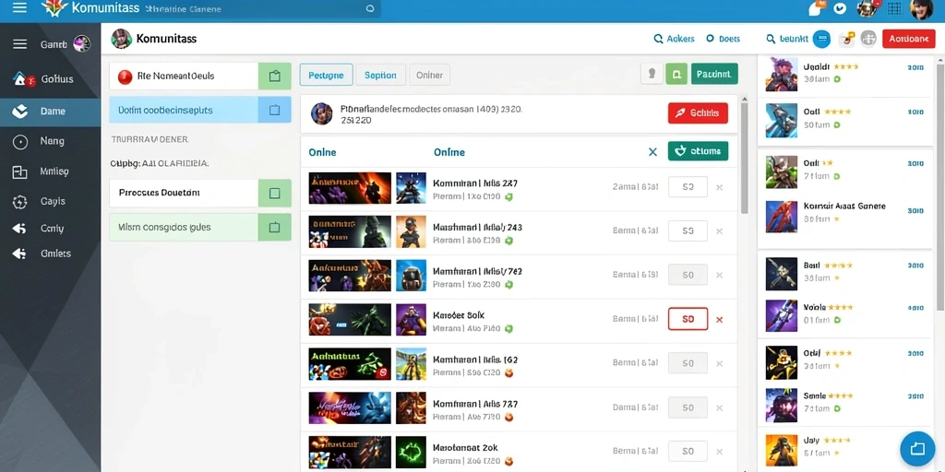945x472 pixels.
Task: Click the small avatar in Memhran 762 row
Action: coord(411,276)
